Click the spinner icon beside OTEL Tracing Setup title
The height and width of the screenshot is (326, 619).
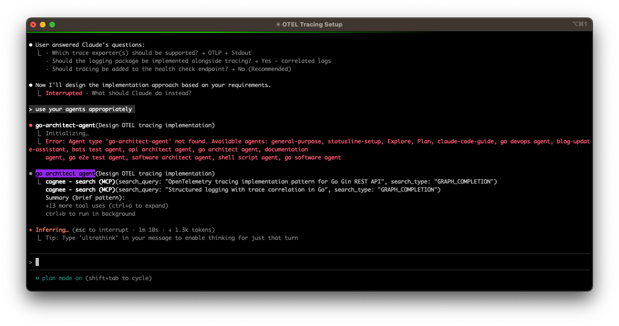tap(278, 25)
